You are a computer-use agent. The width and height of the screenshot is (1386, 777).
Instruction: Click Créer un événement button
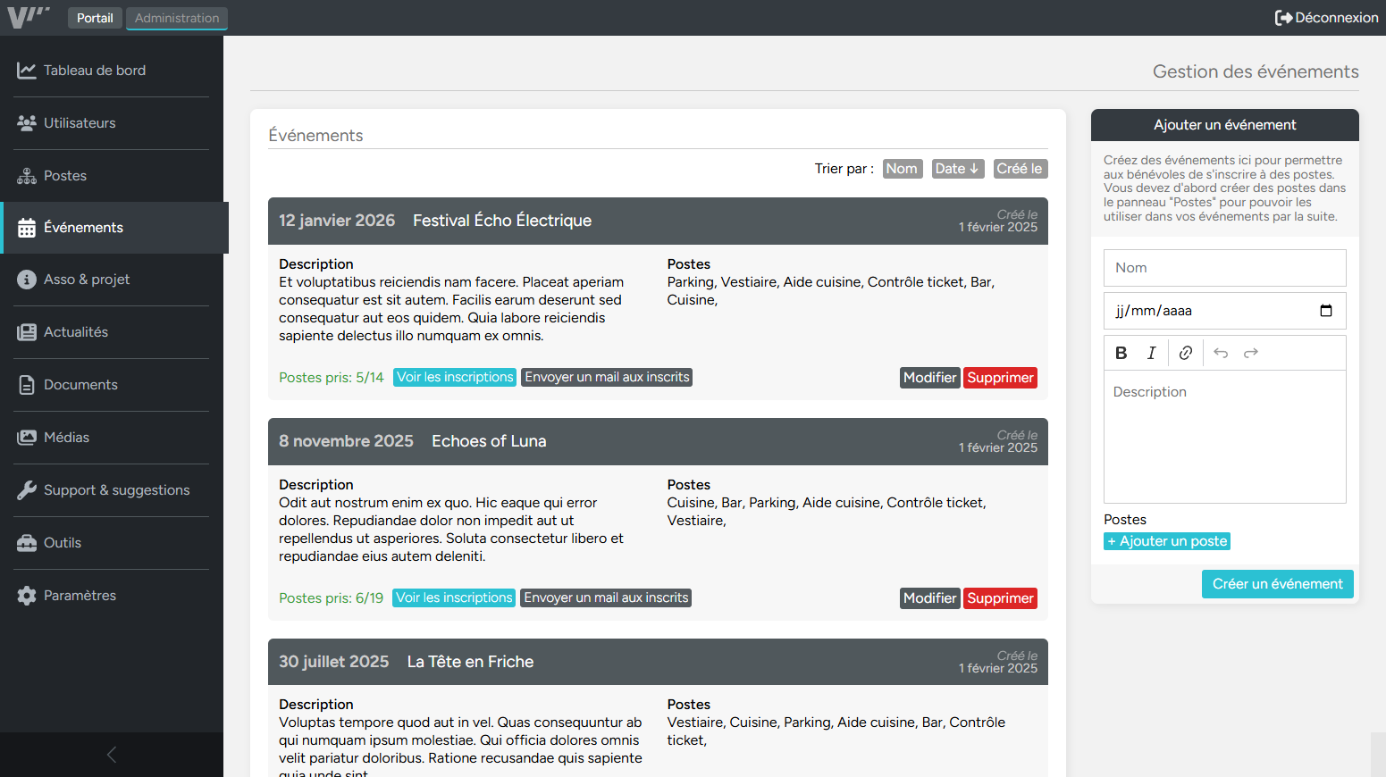pos(1277,583)
